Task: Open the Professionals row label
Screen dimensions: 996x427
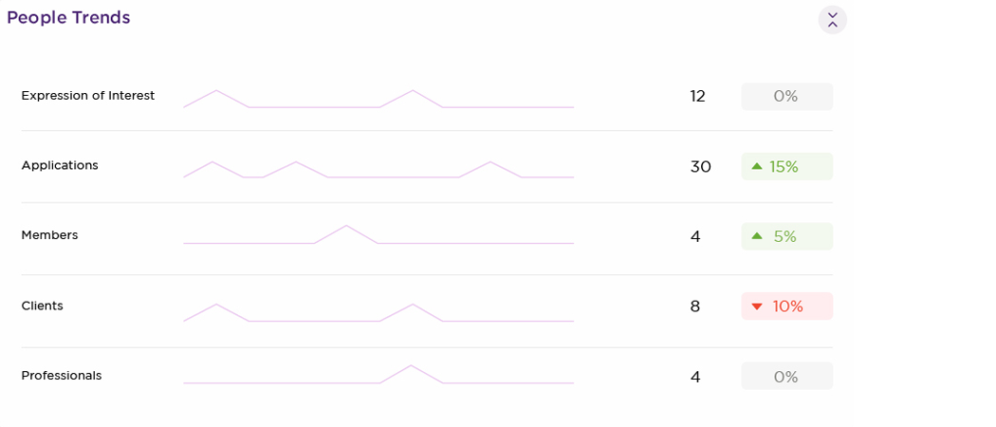Action: coord(62,376)
